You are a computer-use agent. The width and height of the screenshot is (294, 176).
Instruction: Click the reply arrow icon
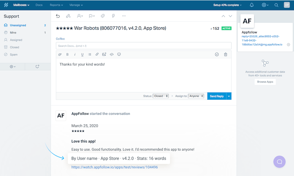click(58, 16)
